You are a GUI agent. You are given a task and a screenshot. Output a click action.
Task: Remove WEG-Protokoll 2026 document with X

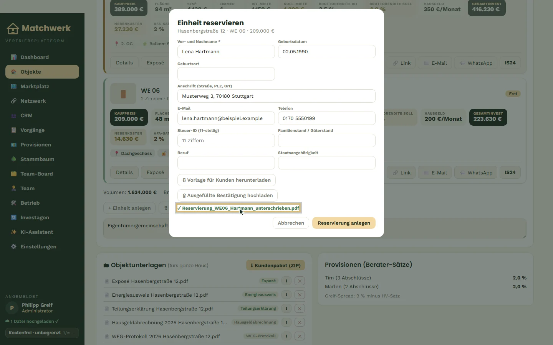(300, 336)
